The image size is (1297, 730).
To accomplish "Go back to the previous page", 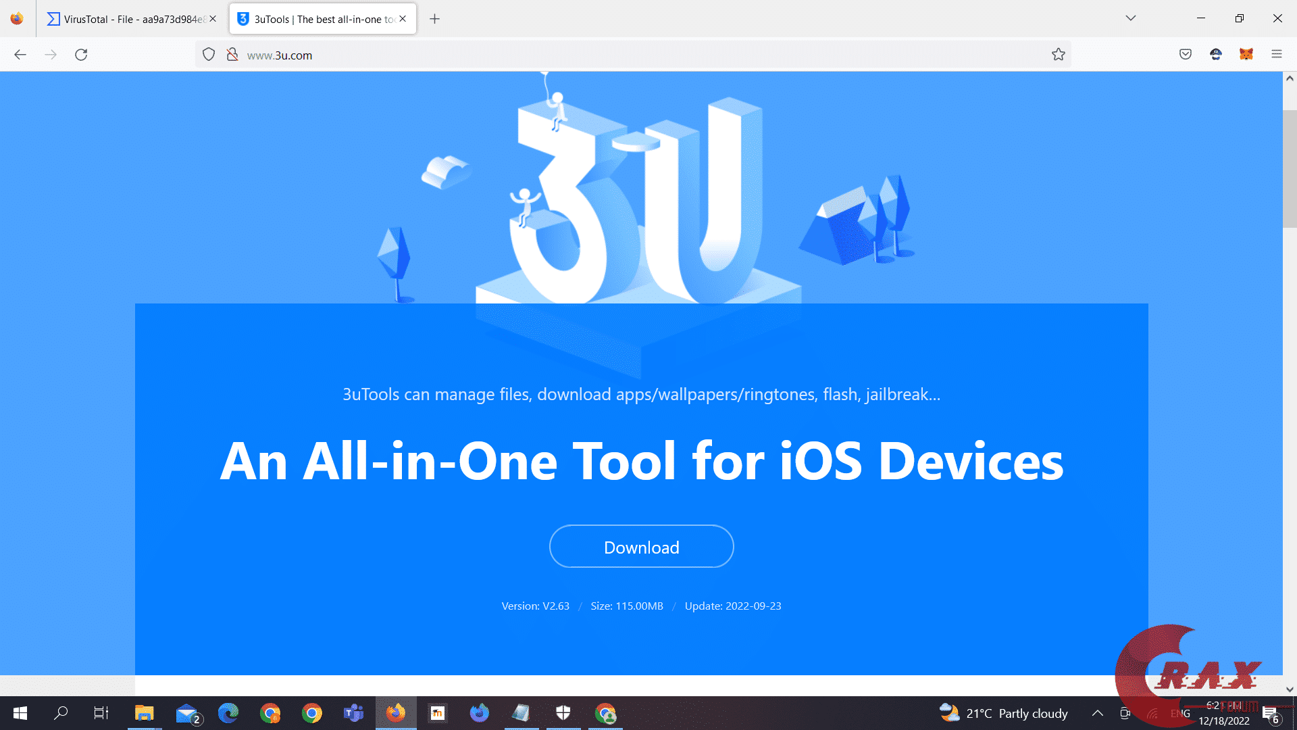I will point(20,55).
